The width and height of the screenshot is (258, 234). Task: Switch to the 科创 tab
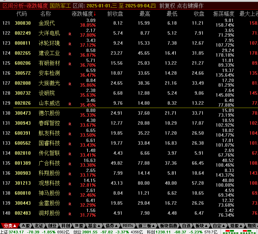(66, 226)
